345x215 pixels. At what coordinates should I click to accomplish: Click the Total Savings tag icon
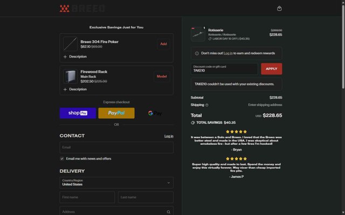pyautogui.click(x=193, y=123)
